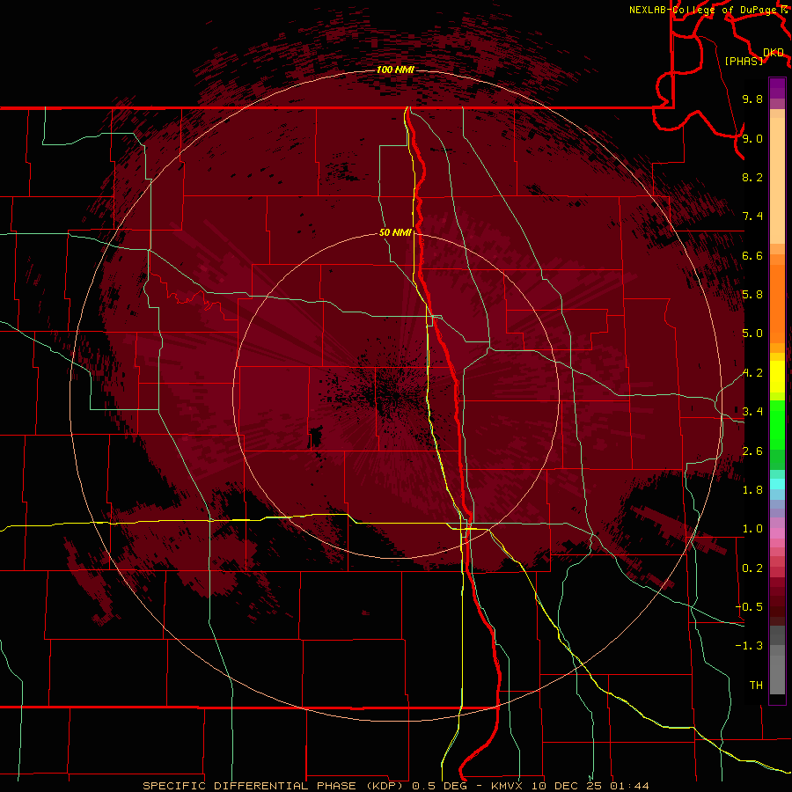This screenshot has height=792, width=792.
Task: Click the 1.0 value on the color scale
Action: point(752,529)
